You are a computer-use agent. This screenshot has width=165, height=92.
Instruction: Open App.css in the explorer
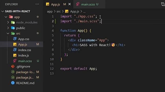pos(24,39)
